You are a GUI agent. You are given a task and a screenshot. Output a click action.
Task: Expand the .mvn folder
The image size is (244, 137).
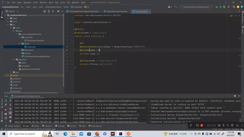[x=8, y=21]
